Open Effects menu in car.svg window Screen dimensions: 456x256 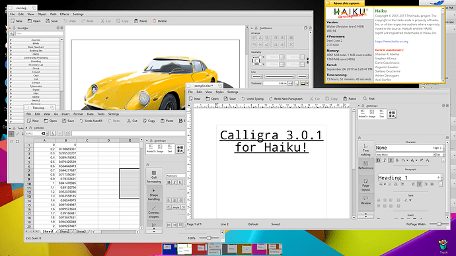coord(65,14)
